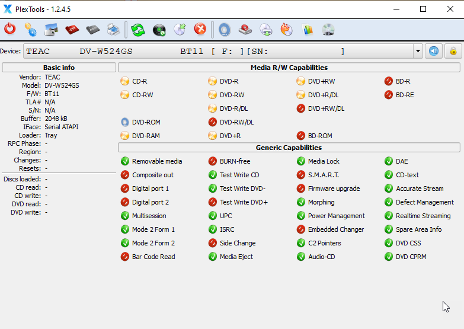The width and height of the screenshot is (464, 329).
Task: Click the Basic info header
Action: (59, 68)
